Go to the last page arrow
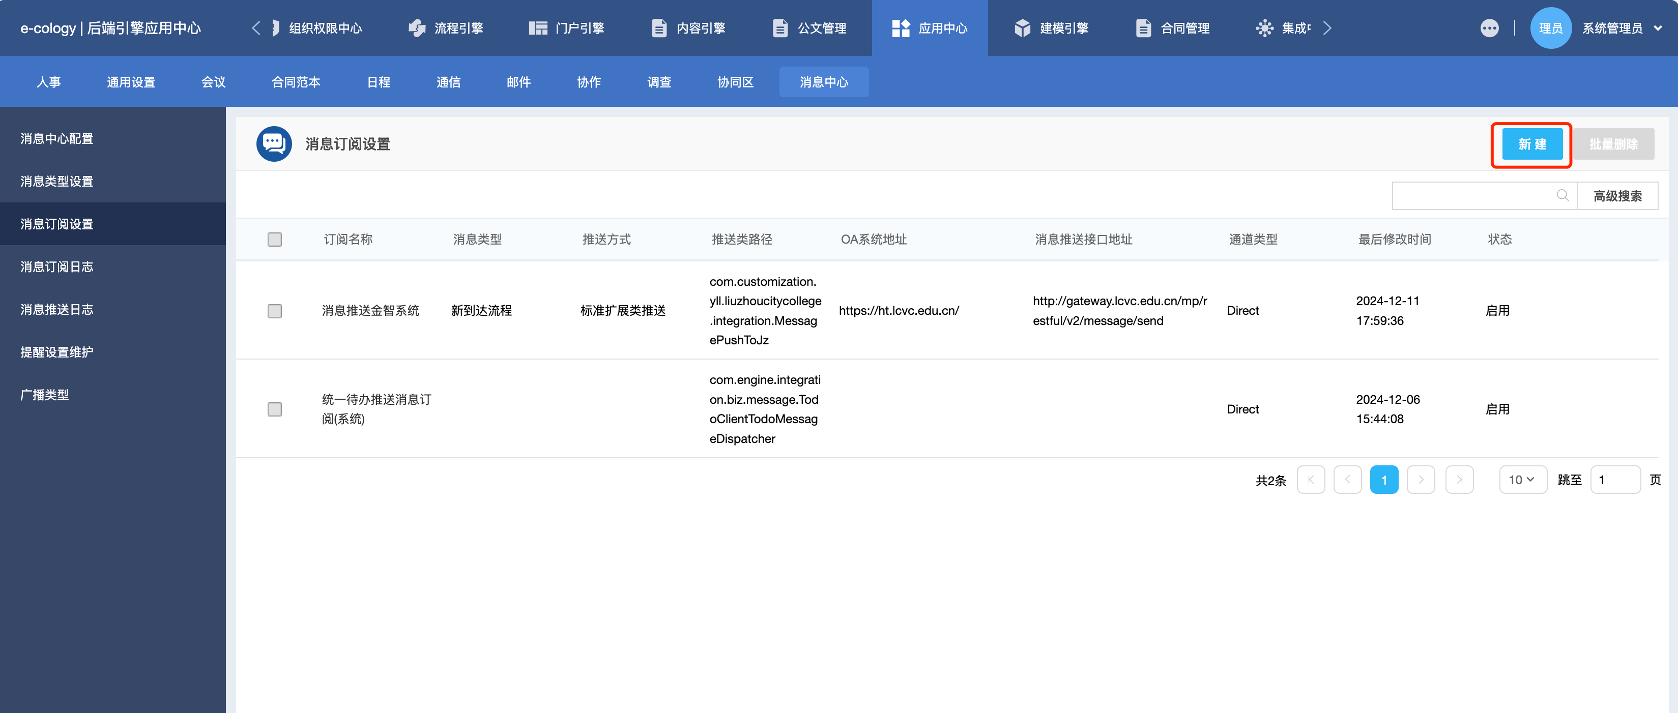This screenshot has height=713, width=1678. [x=1459, y=480]
